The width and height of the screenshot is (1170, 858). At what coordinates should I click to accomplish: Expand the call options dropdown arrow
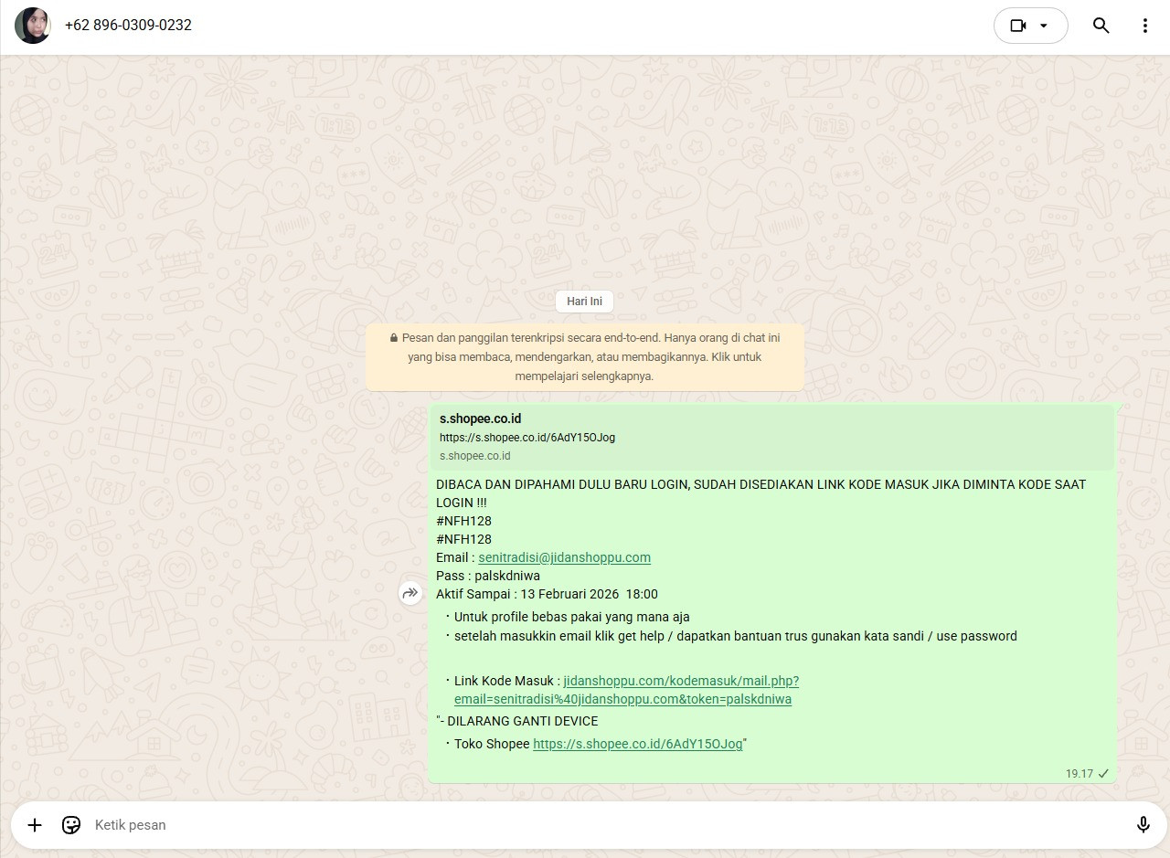pyautogui.click(x=1044, y=26)
